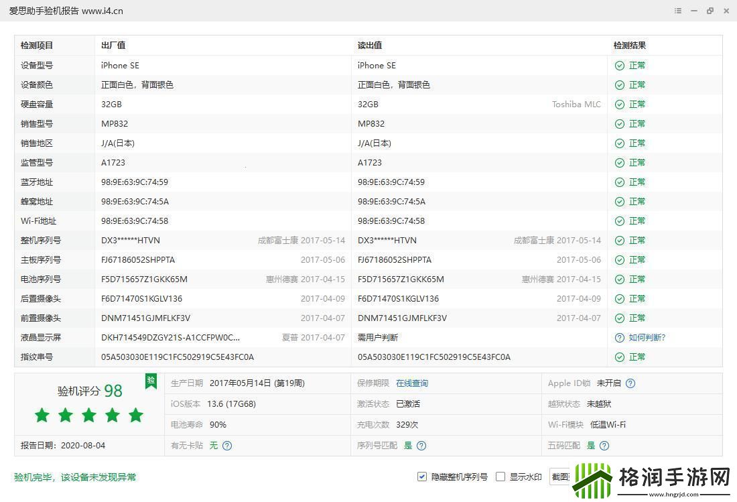Image resolution: width=737 pixels, height=502 pixels.
Task: Click the question icon next to 有无卡贴
Action: (x=227, y=446)
